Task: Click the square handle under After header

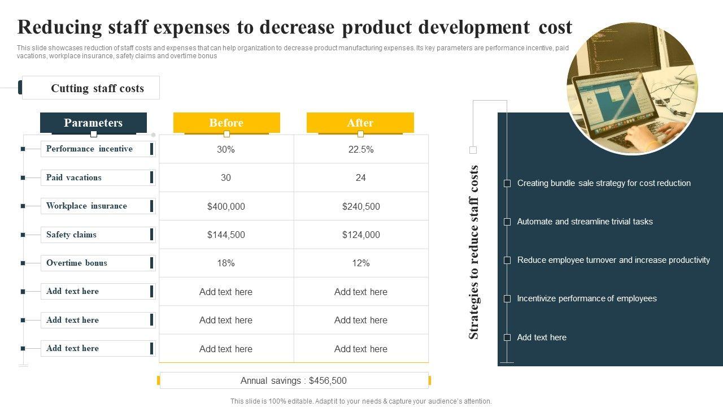Action: 360,134
